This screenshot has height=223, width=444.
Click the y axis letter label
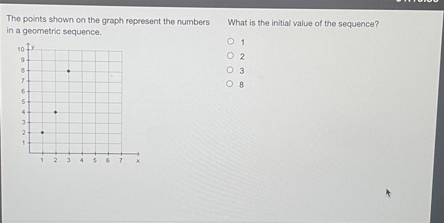click(x=33, y=47)
